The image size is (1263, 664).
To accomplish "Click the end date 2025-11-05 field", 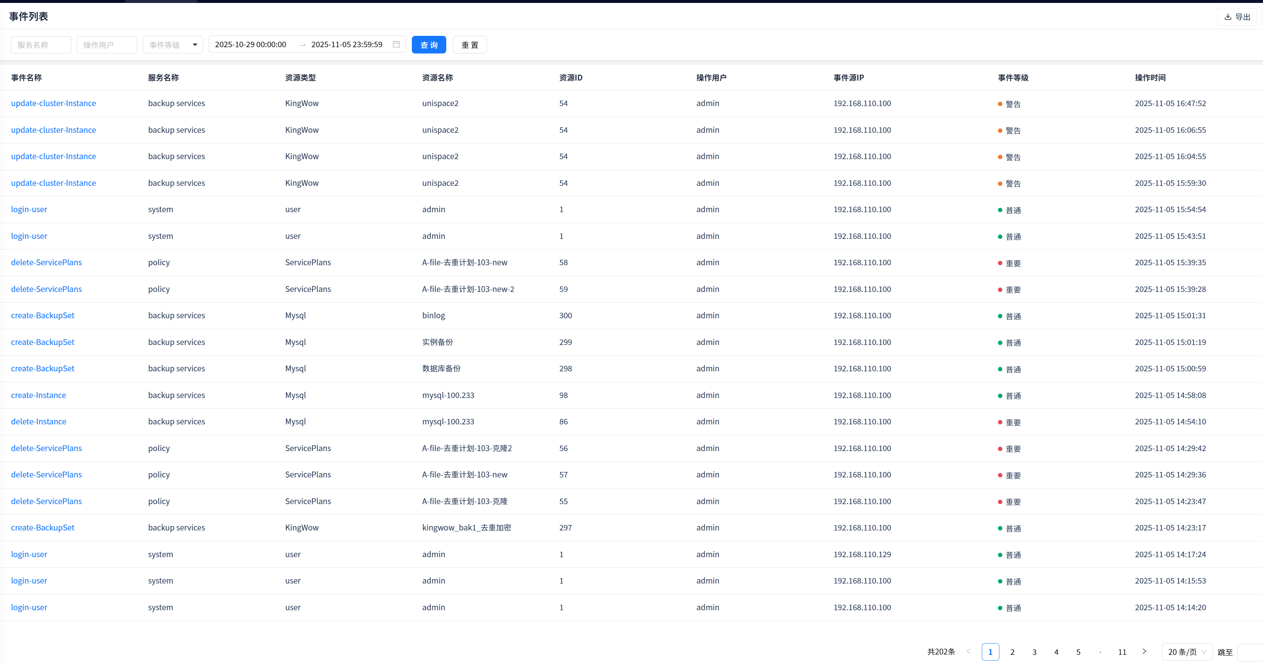I will point(347,45).
